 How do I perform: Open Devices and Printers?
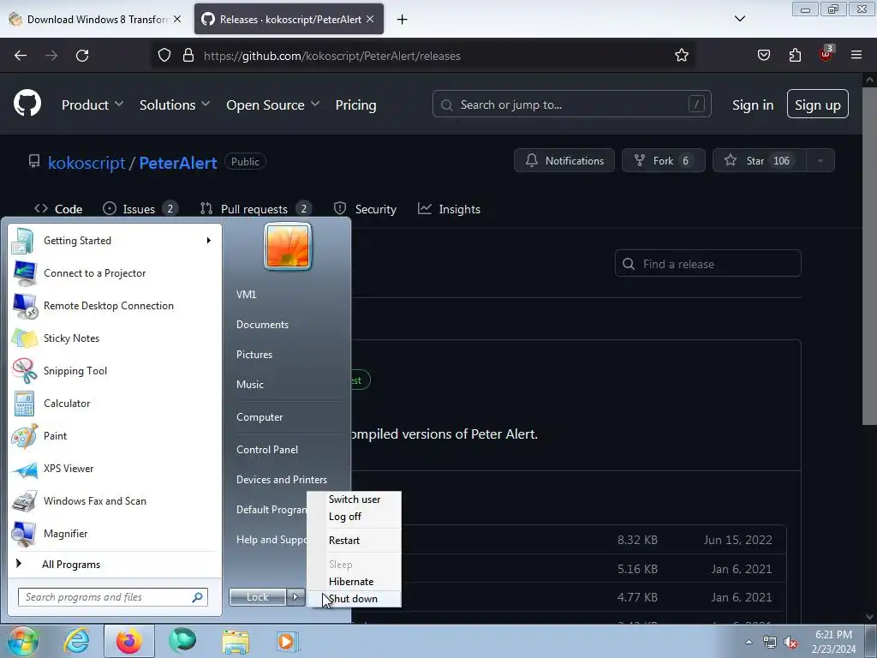(281, 480)
